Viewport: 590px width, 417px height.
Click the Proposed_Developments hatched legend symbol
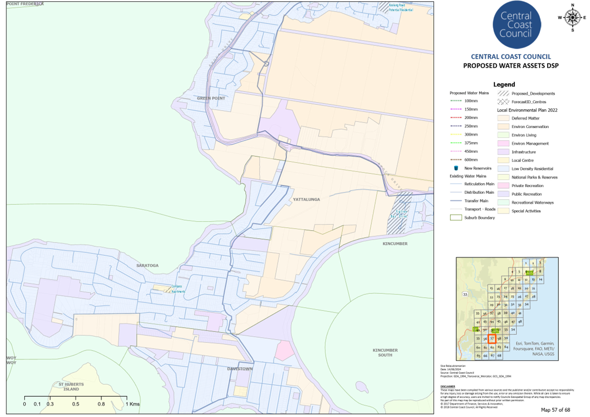point(503,93)
